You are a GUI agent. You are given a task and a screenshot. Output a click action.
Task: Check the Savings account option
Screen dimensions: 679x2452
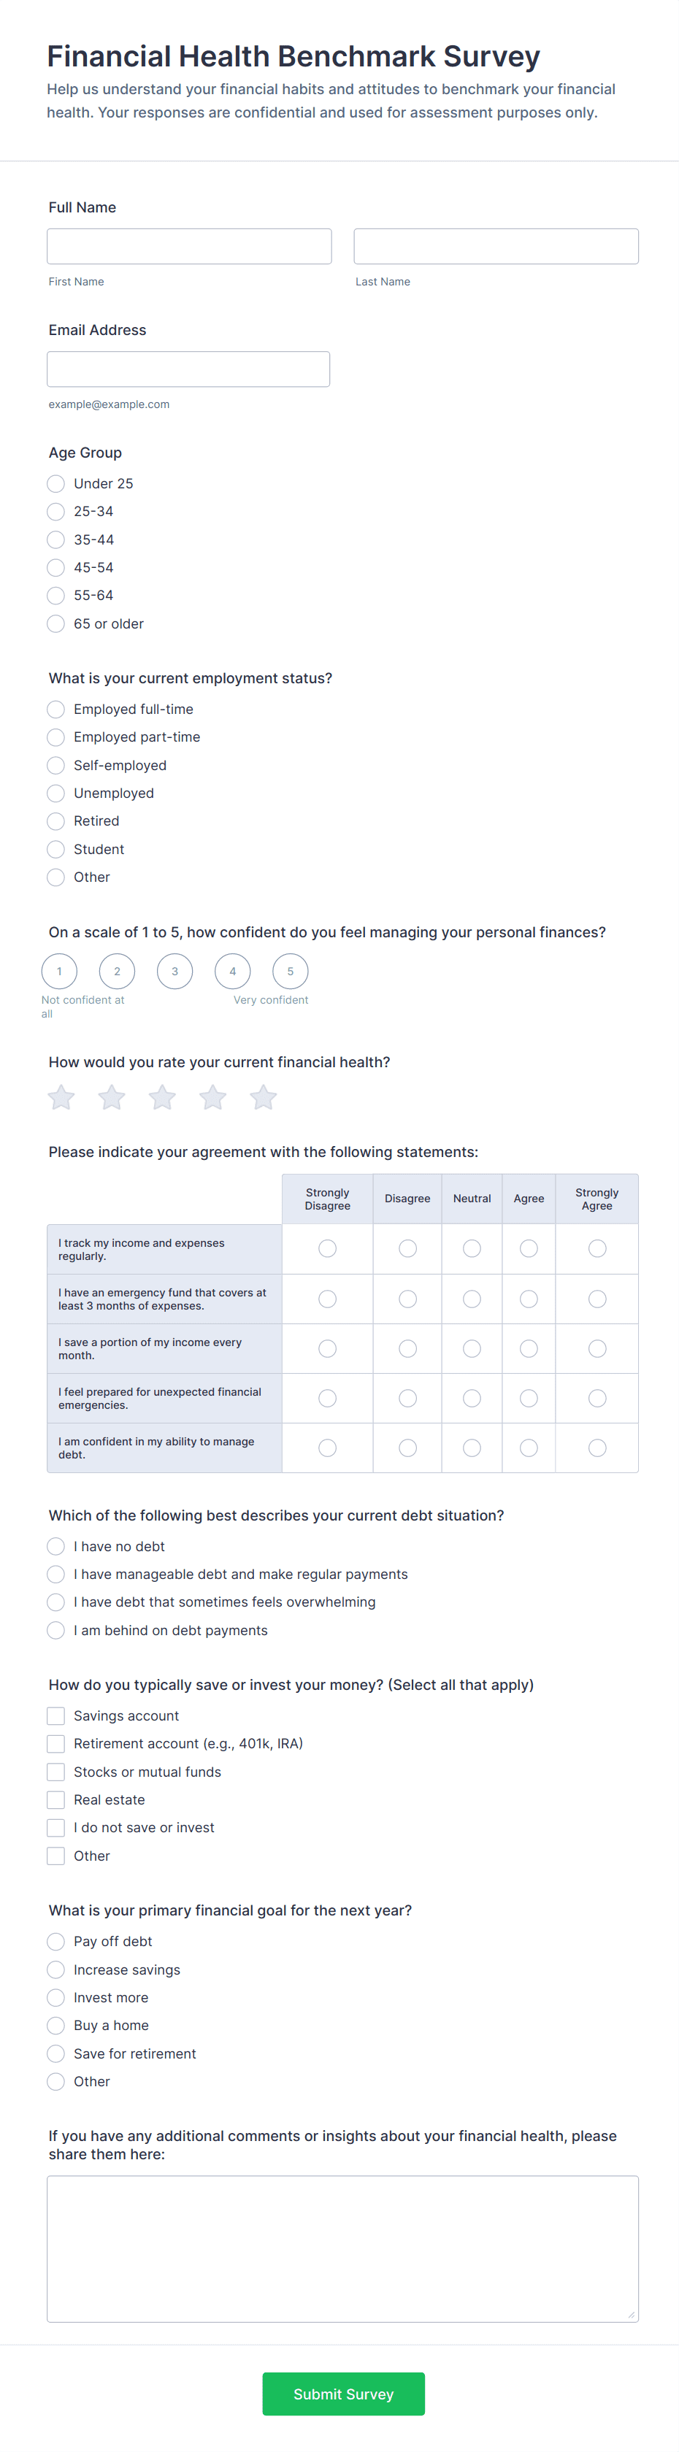coord(56,1715)
